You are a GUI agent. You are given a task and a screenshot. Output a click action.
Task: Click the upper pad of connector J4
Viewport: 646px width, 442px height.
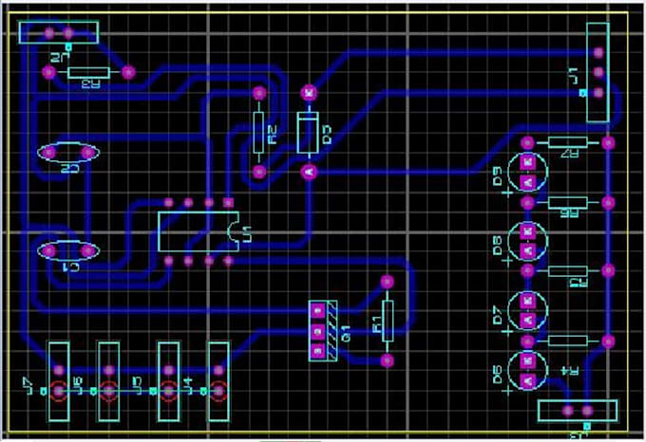pos(218,371)
